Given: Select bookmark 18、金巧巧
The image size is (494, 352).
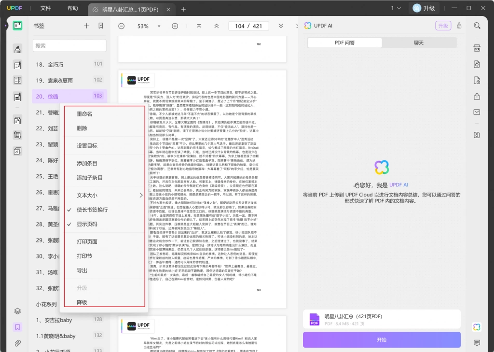Looking at the screenshot, I should tap(69, 64).
